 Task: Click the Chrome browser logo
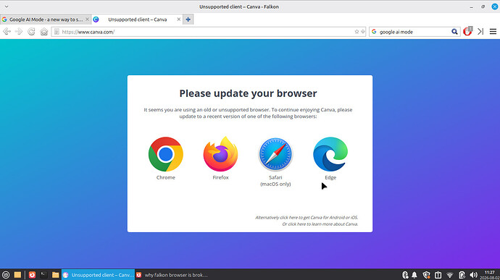pyautogui.click(x=165, y=154)
